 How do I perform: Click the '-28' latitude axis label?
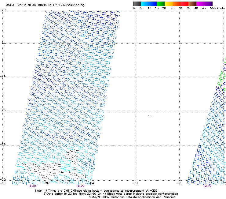coord(3,145)
